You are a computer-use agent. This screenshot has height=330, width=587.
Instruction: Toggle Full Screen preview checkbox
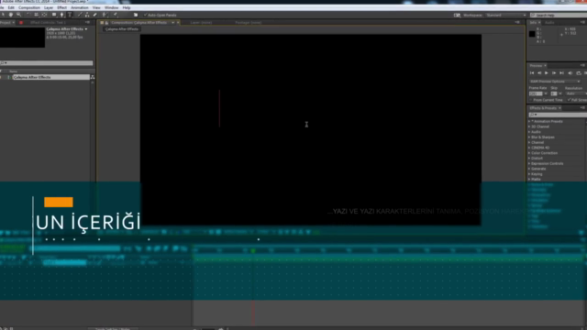point(569,100)
